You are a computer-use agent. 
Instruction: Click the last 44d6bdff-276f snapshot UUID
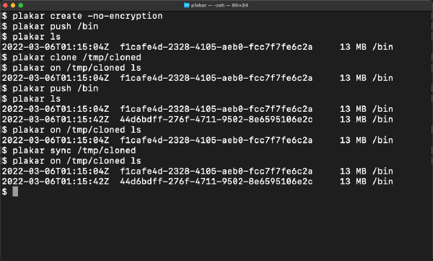click(x=216, y=181)
